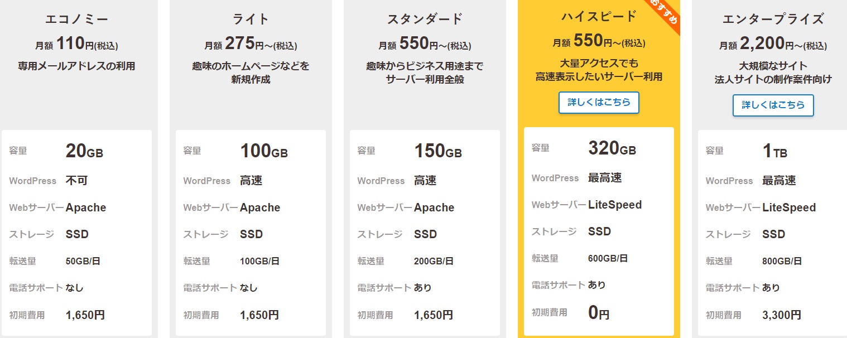Select the ライト plan heading
The width and height of the screenshot is (847, 338).
251,20
